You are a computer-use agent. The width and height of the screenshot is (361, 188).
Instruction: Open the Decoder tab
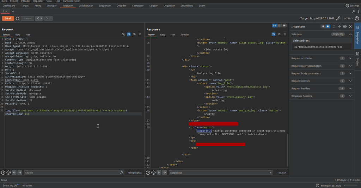(x=121, y=6)
